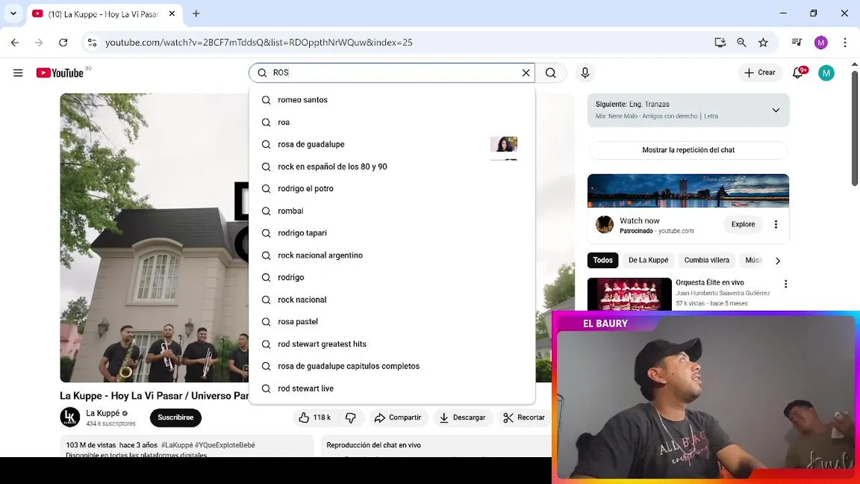
Task: Clear the search box text
Action: pos(526,73)
